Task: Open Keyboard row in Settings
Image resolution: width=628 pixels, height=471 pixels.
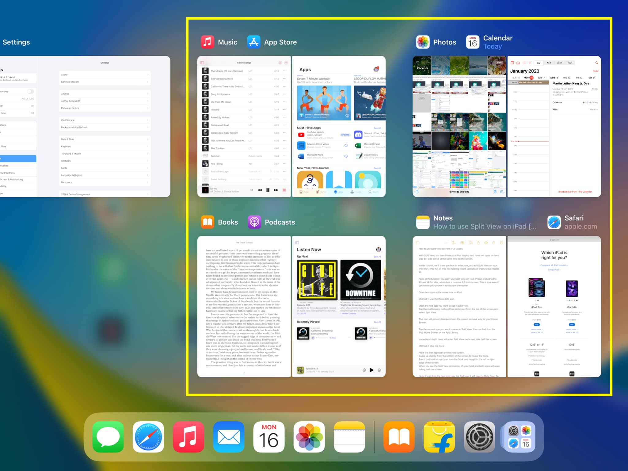Action: (x=105, y=147)
